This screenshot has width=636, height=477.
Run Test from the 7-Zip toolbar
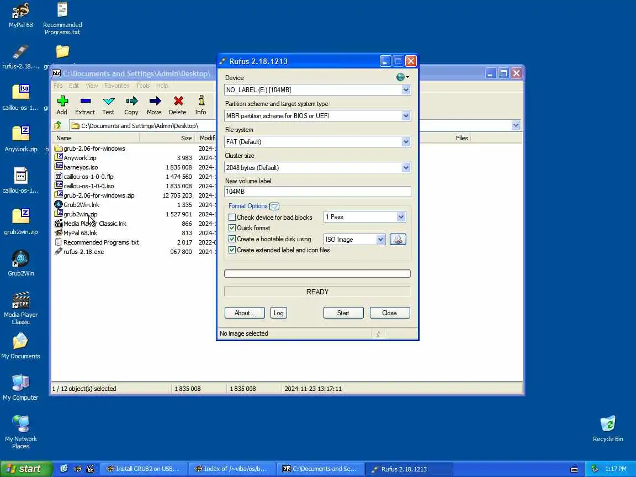coord(108,105)
